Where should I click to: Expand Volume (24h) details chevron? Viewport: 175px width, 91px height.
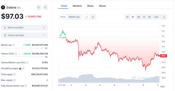(x=19, y=54)
